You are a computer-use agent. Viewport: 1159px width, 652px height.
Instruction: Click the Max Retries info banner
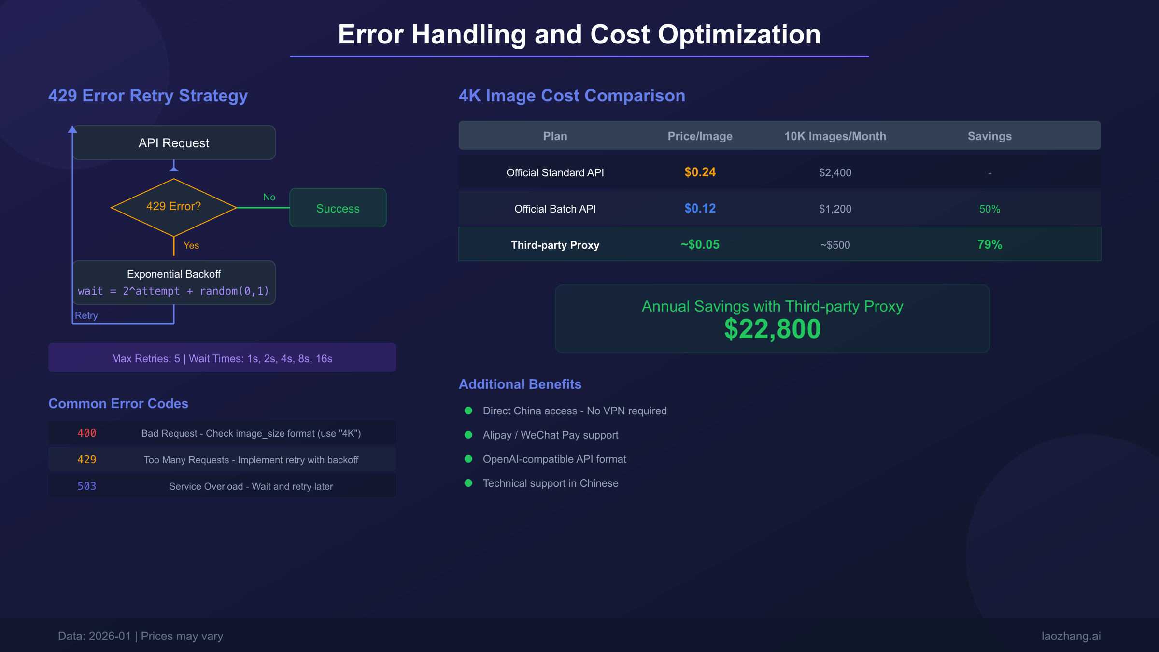pyautogui.click(x=222, y=358)
